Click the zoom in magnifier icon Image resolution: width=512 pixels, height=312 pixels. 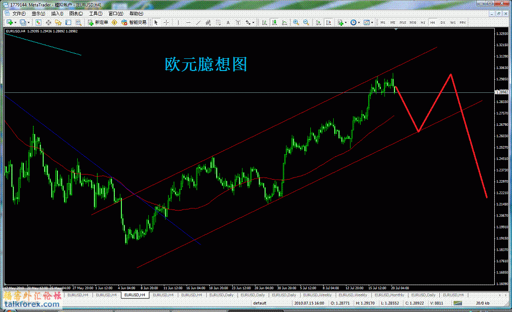tap(296, 22)
